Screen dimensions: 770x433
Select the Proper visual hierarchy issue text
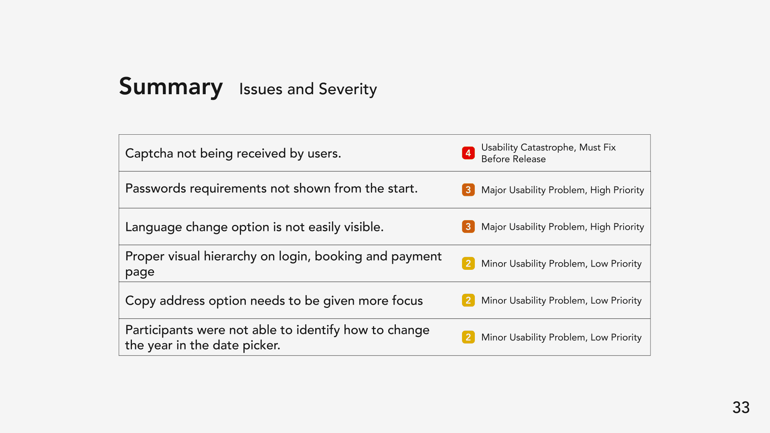pos(283,264)
